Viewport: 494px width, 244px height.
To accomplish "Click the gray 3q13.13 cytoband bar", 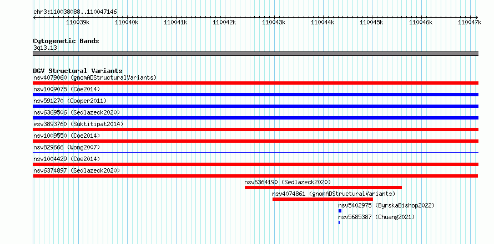I will [x=255, y=54].
